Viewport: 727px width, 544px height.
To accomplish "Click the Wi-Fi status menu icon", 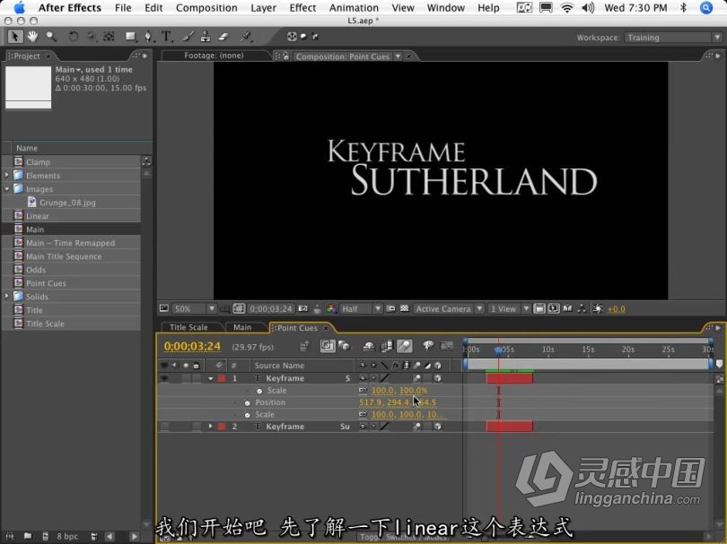I will coord(567,8).
